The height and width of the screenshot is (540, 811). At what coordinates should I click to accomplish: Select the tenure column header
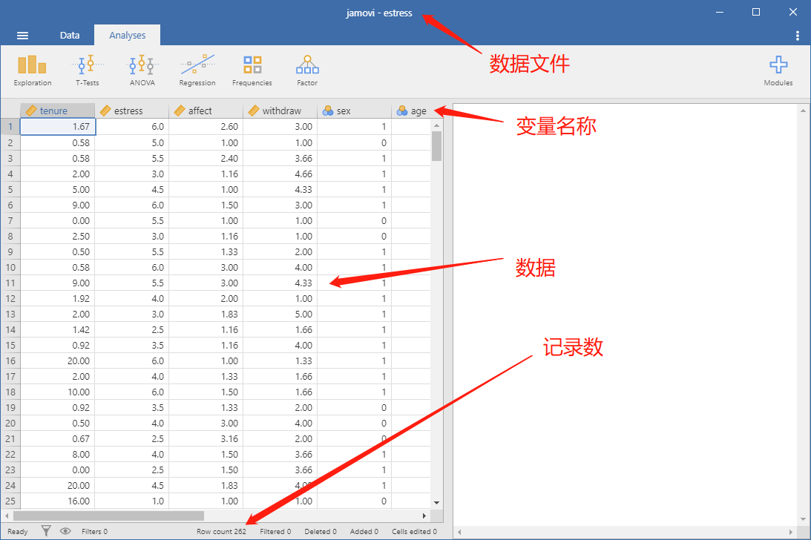(x=57, y=111)
